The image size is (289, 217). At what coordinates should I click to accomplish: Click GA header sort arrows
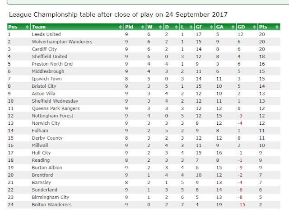coord(233,27)
